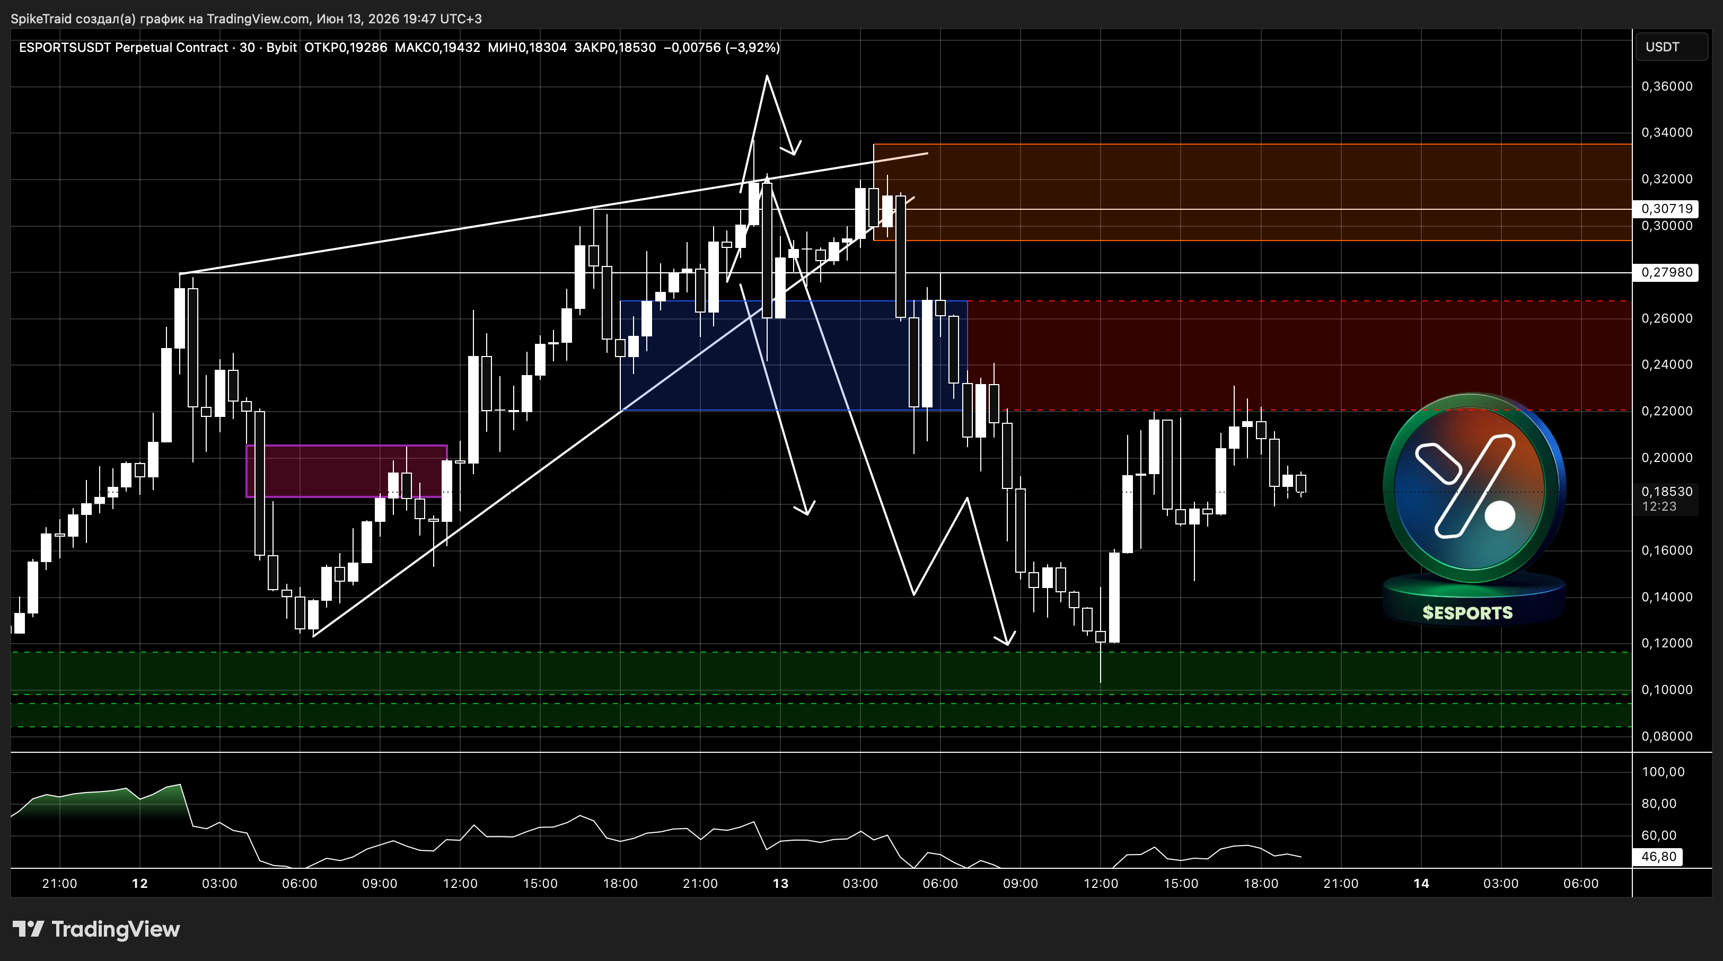Click the SpikeTraid author name in header
The width and height of the screenshot is (1723, 961).
point(40,19)
